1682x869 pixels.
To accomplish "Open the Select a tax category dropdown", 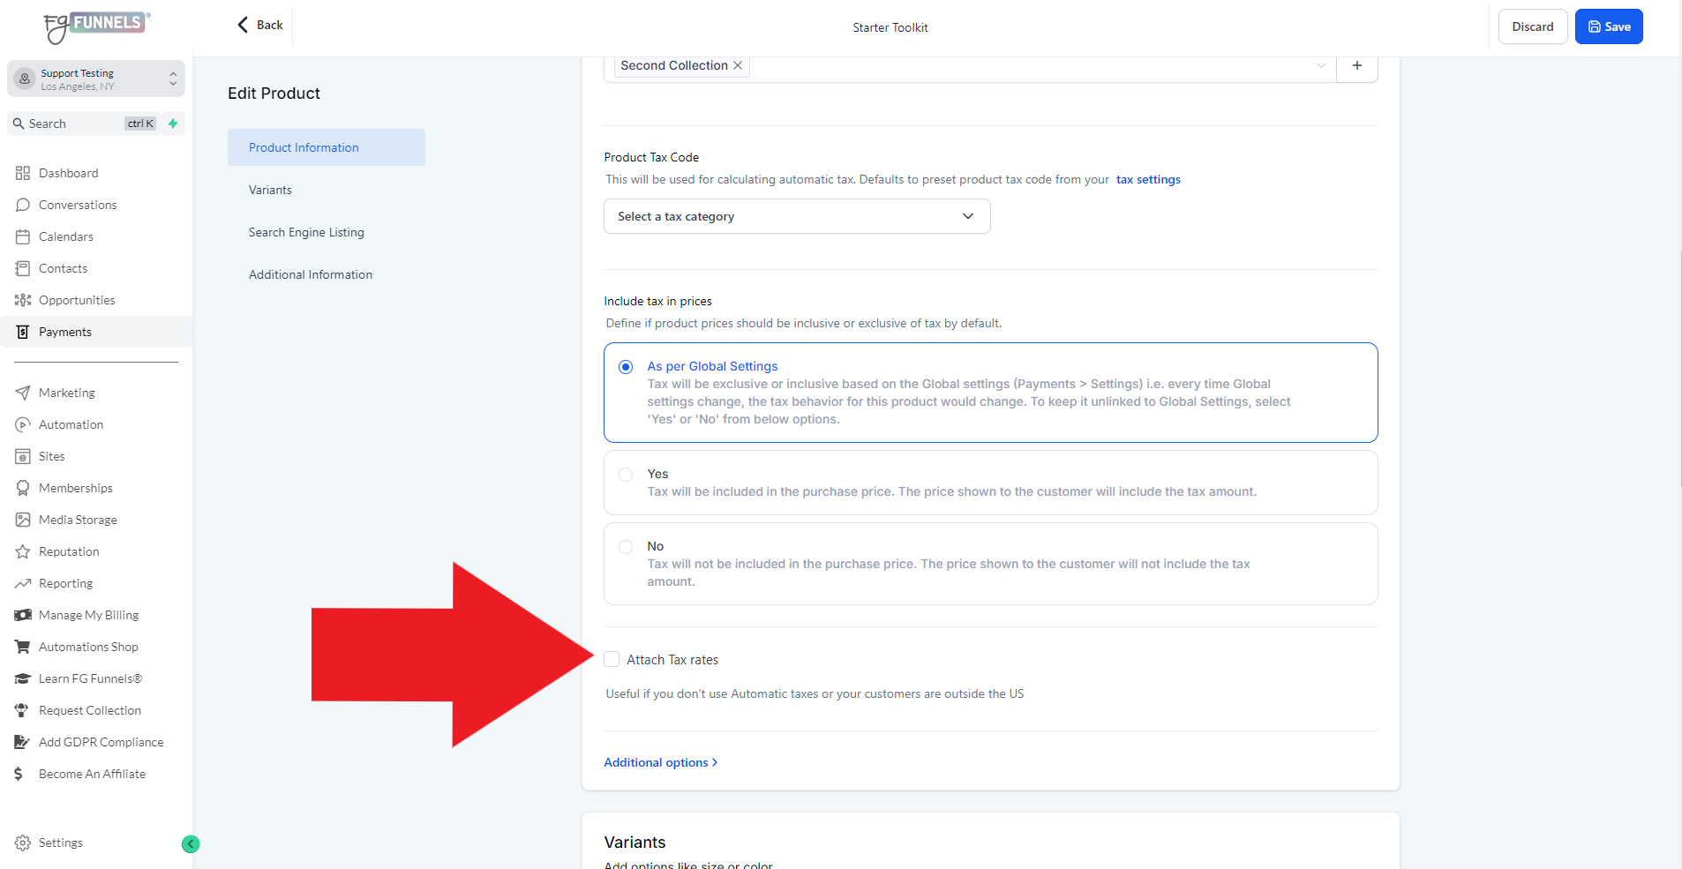I will point(797,216).
